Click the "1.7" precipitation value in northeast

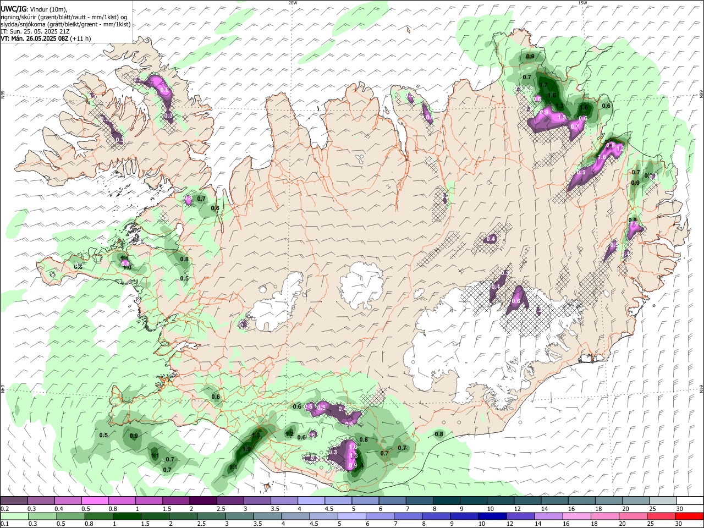click(543, 85)
